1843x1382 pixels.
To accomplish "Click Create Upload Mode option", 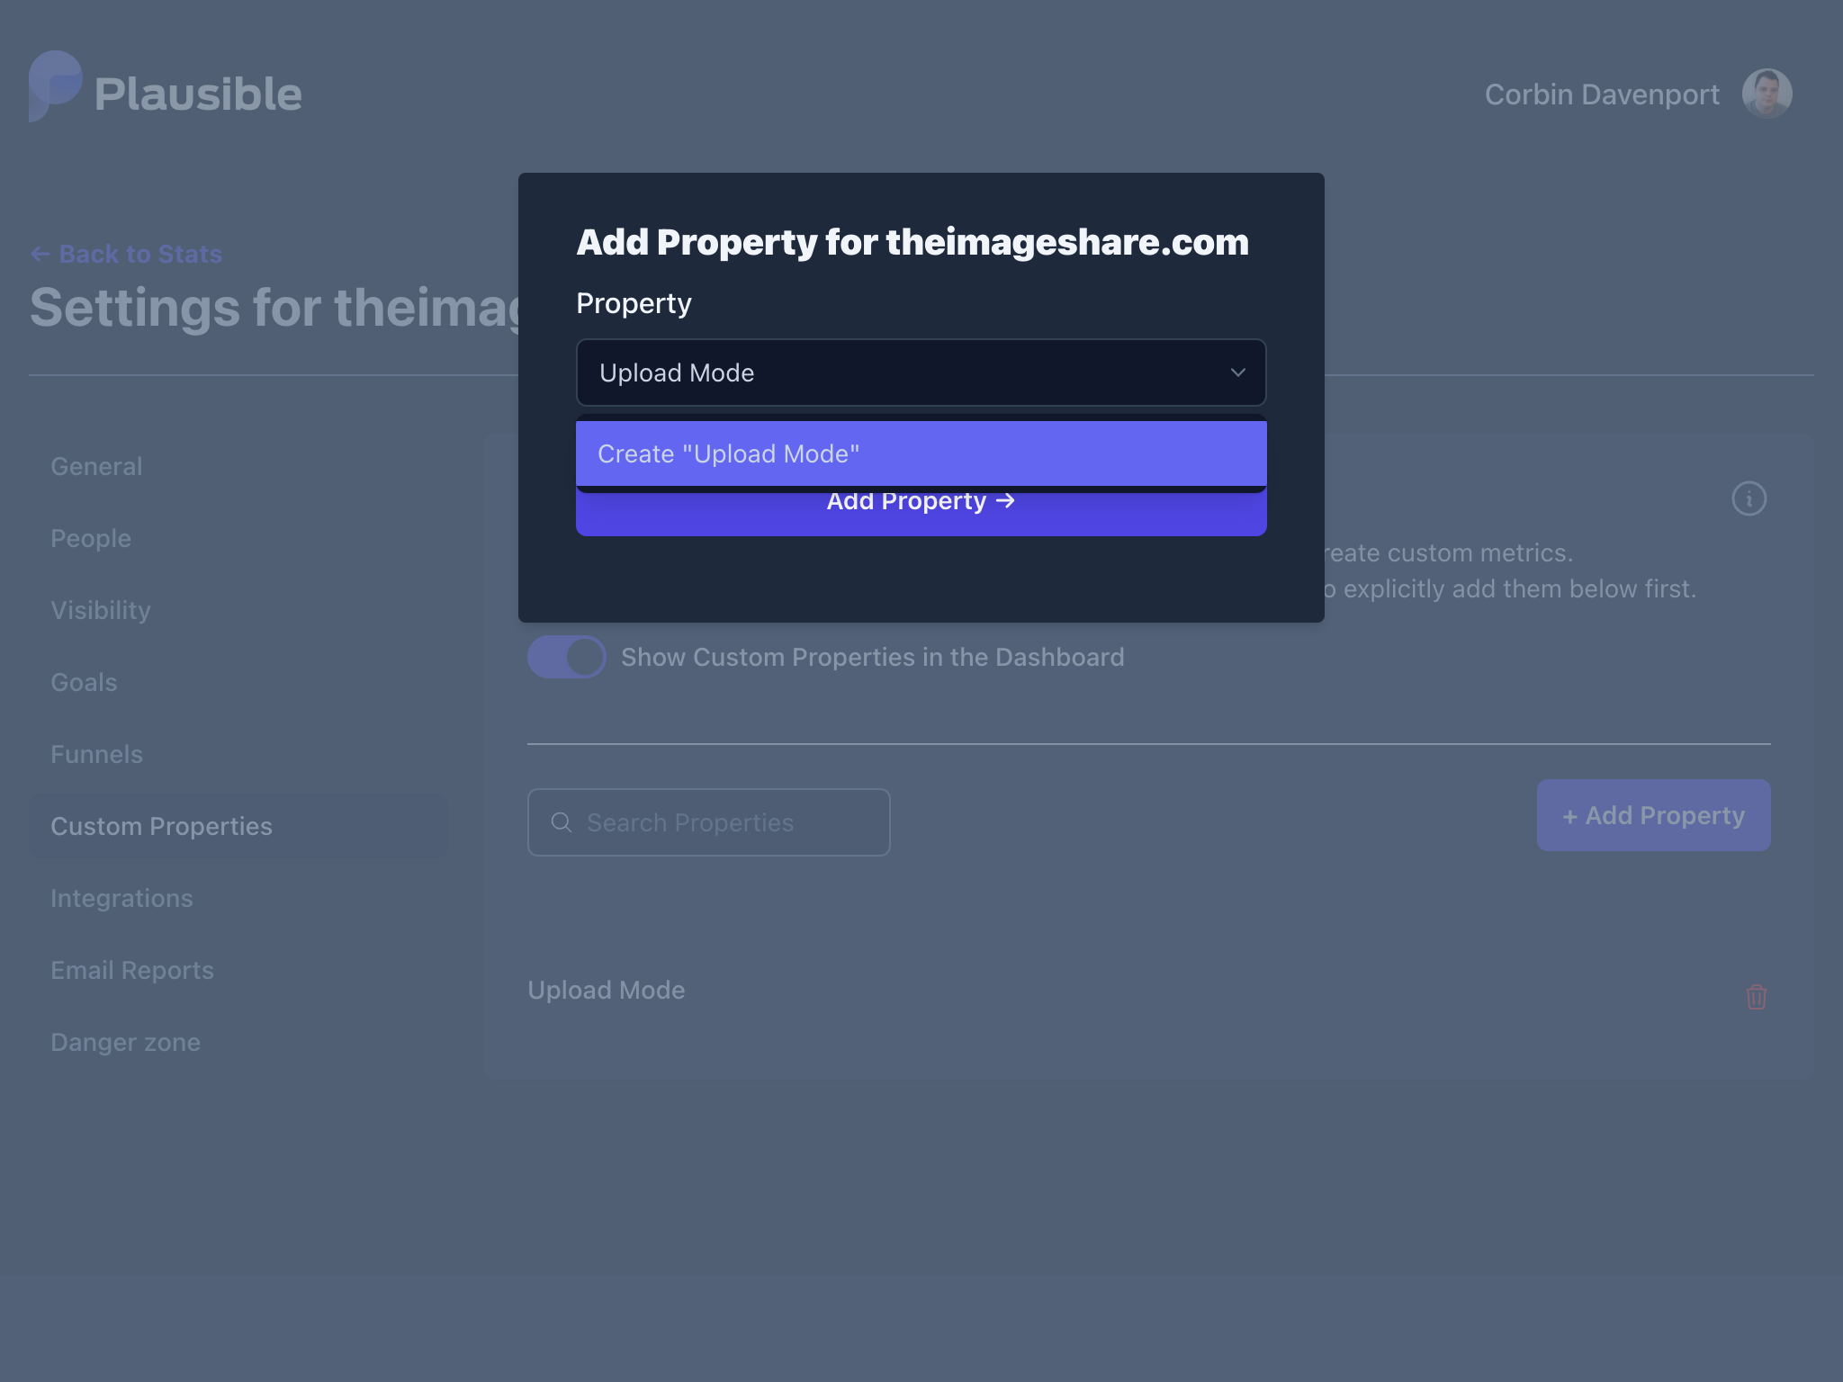I will 920,453.
